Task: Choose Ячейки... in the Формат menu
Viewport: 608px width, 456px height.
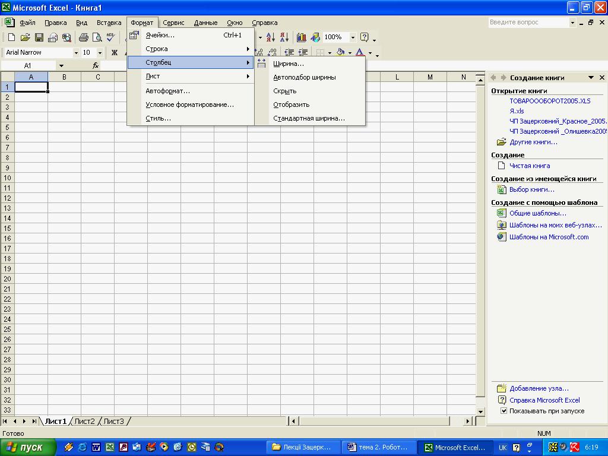Action: (x=191, y=35)
